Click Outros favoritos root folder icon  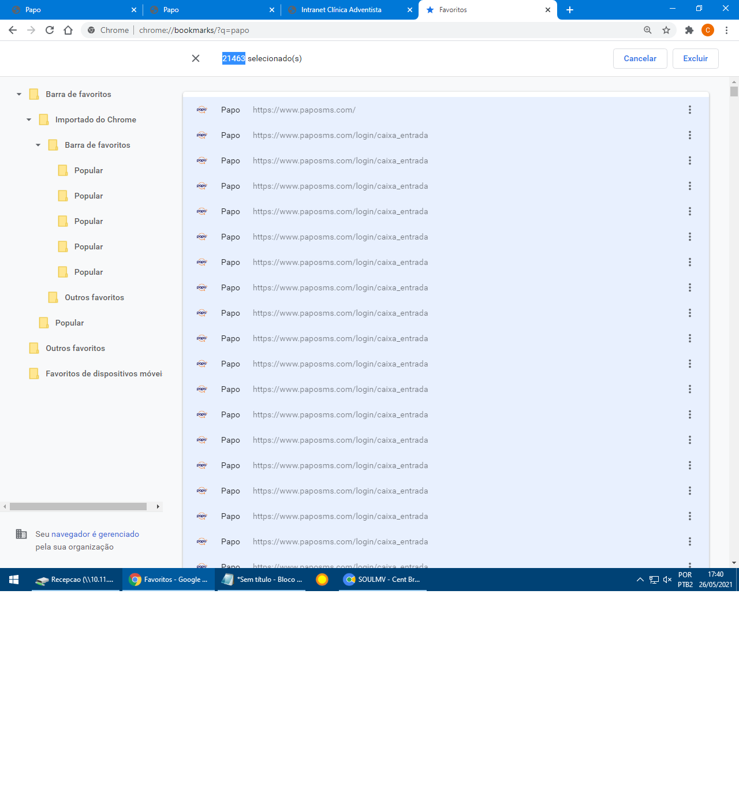[x=34, y=348]
